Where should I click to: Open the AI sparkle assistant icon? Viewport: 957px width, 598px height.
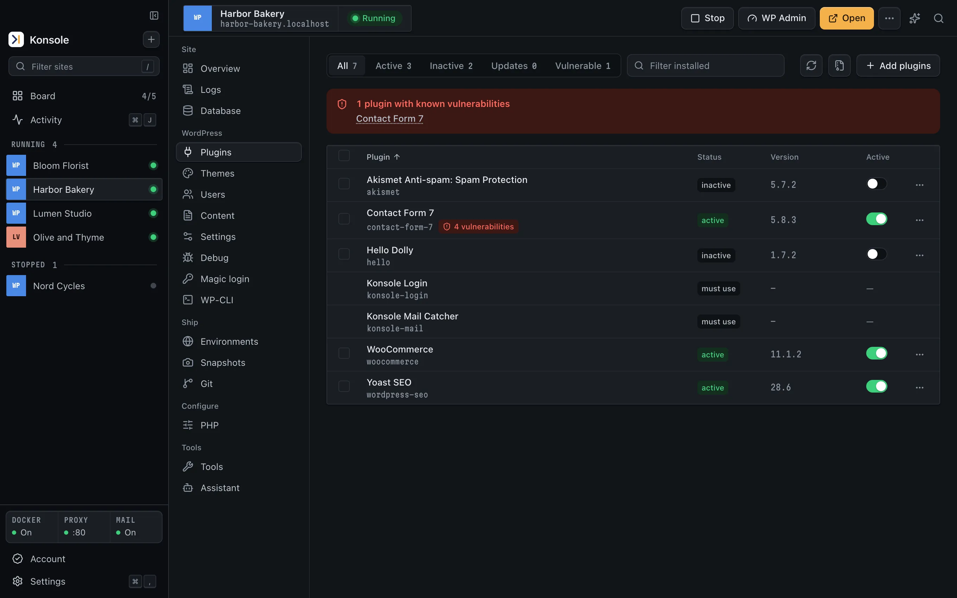[x=914, y=18]
